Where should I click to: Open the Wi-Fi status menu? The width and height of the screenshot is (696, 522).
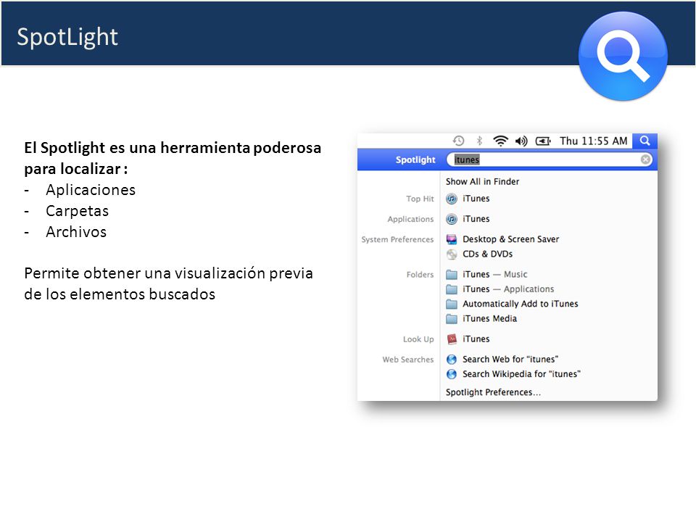click(500, 141)
